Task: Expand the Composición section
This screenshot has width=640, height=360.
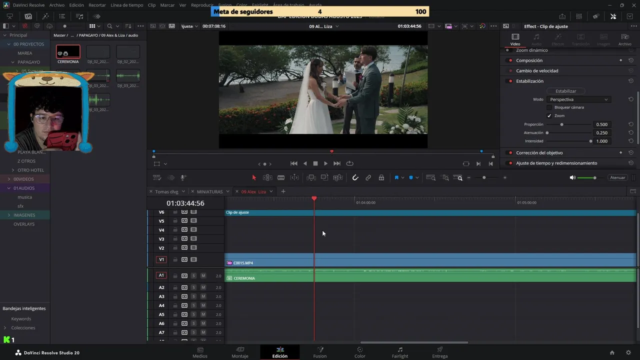Action: [529, 60]
